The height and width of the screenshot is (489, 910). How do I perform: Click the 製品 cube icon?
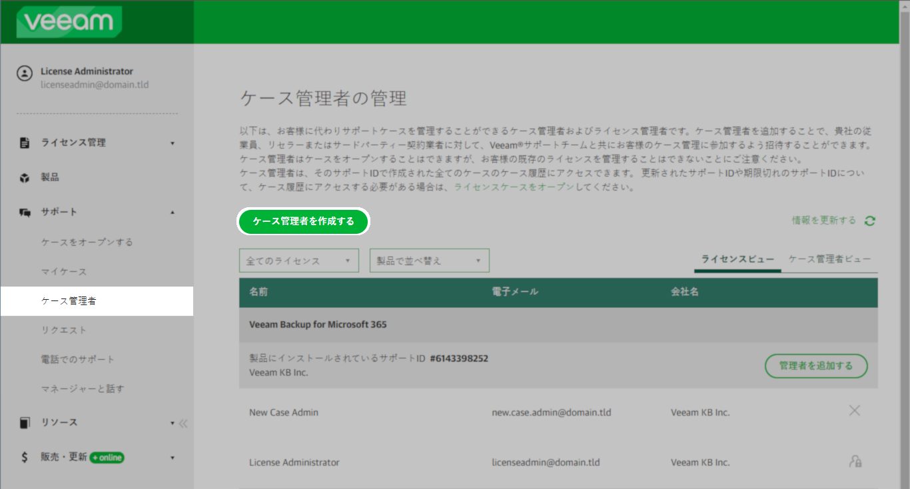(25, 178)
